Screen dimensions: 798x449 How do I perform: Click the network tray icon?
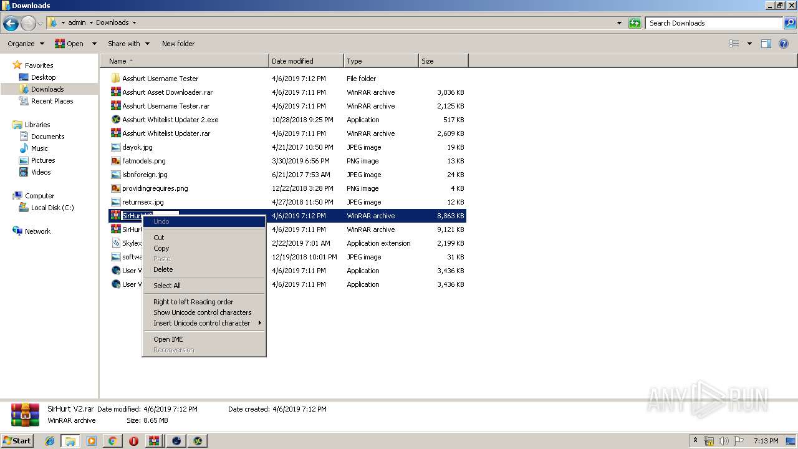(709, 441)
